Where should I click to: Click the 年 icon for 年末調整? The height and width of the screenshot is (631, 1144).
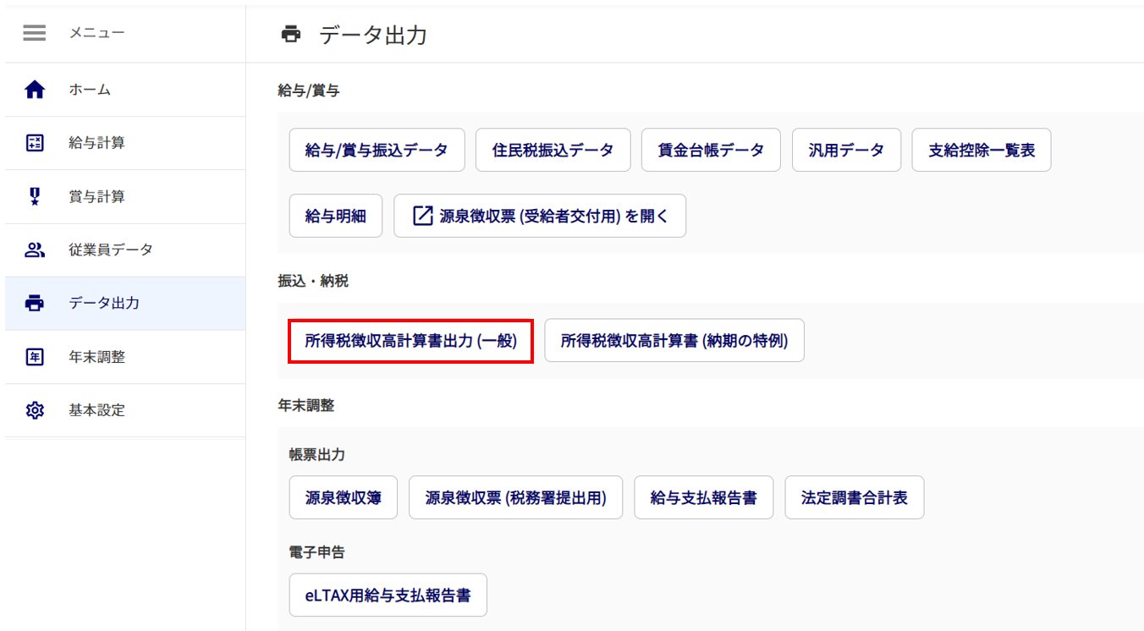tap(35, 357)
